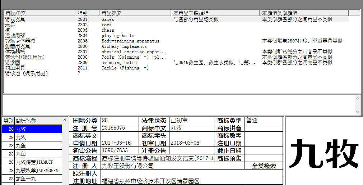Click the empty 原注册人 value field
Screen dimensions: 363x185
tap(192, 173)
